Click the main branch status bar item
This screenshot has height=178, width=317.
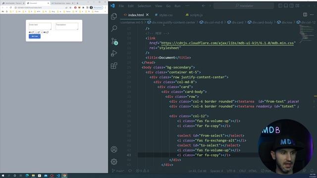(x=118, y=171)
